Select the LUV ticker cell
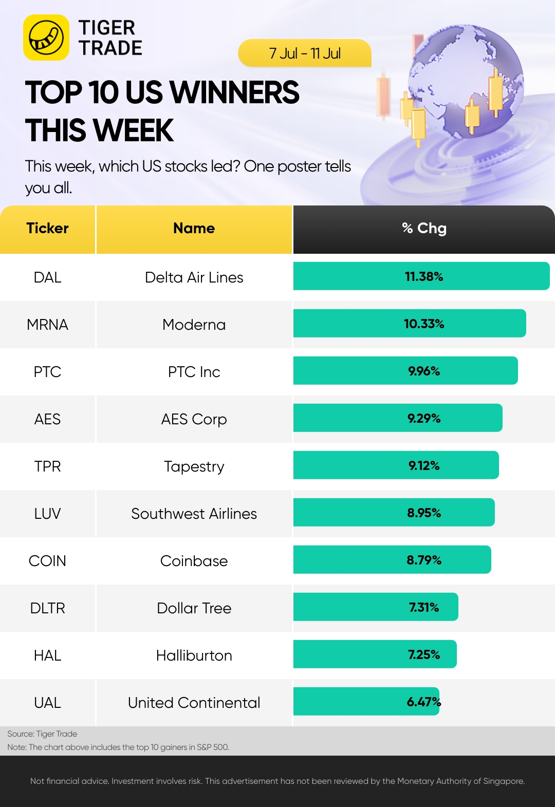Viewport: 555px width, 807px height. (x=47, y=514)
